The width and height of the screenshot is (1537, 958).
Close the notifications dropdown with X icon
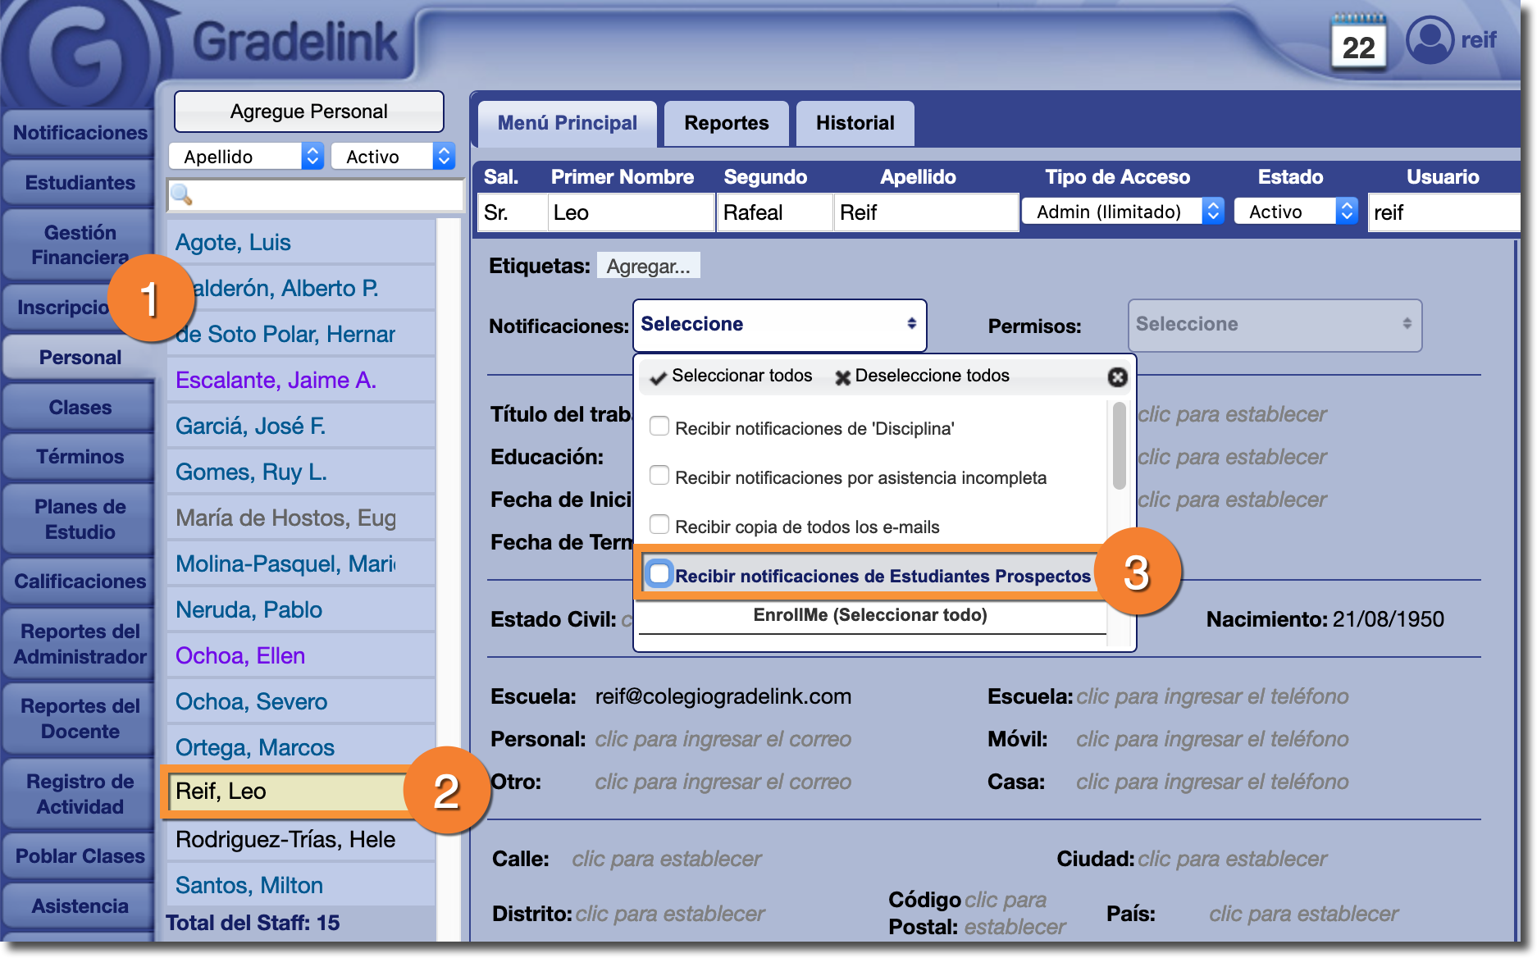[1117, 376]
